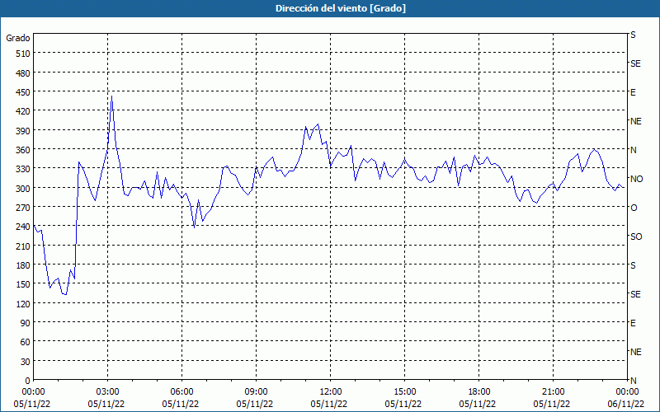The height and width of the screenshot is (412, 660).
Task: Click the 450 y-axis label
Action: click(x=23, y=92)
